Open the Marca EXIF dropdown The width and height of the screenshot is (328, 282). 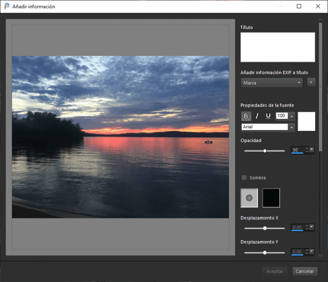click(272, 83)
